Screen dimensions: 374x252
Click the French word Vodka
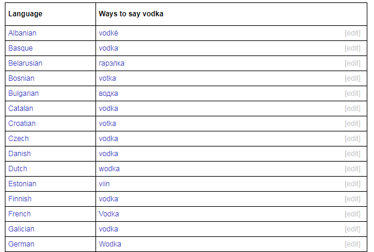point(109,214)
